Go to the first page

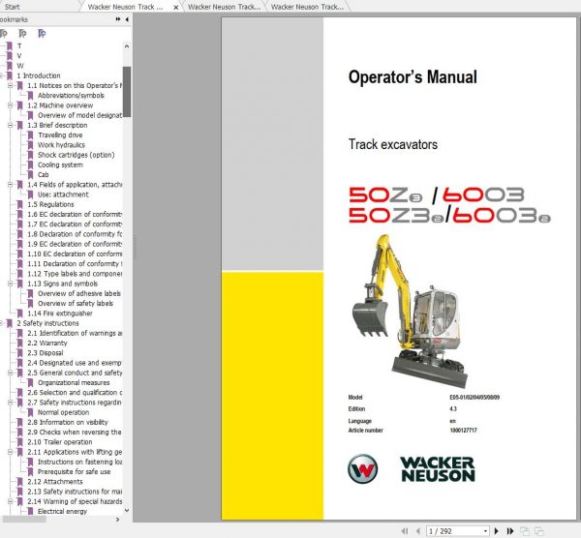pos(405,531)
